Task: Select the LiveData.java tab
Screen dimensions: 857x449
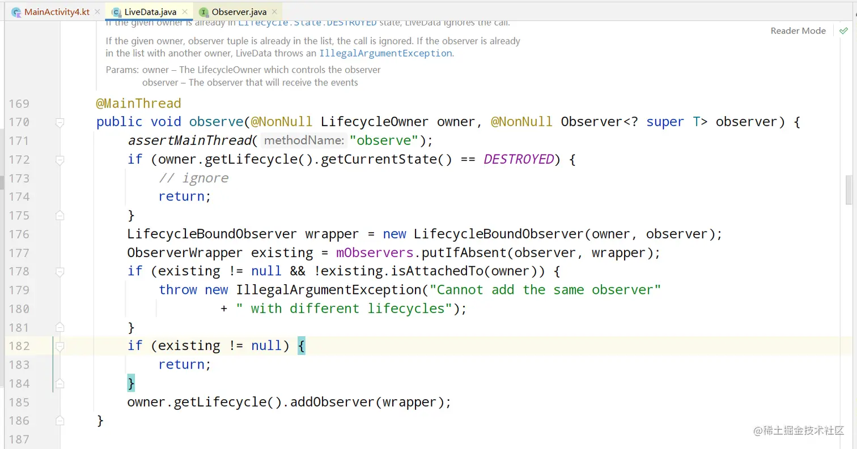Action: [x=150, y=11]
